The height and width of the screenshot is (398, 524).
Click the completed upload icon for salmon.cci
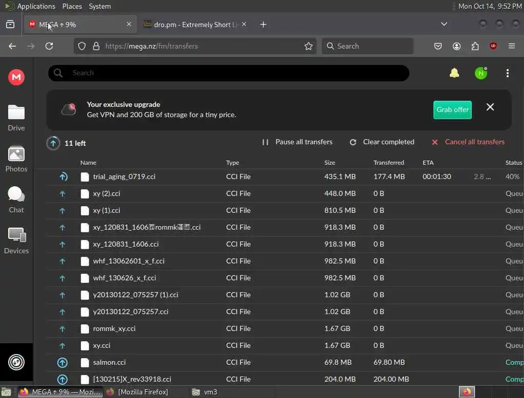click(62, 362)
